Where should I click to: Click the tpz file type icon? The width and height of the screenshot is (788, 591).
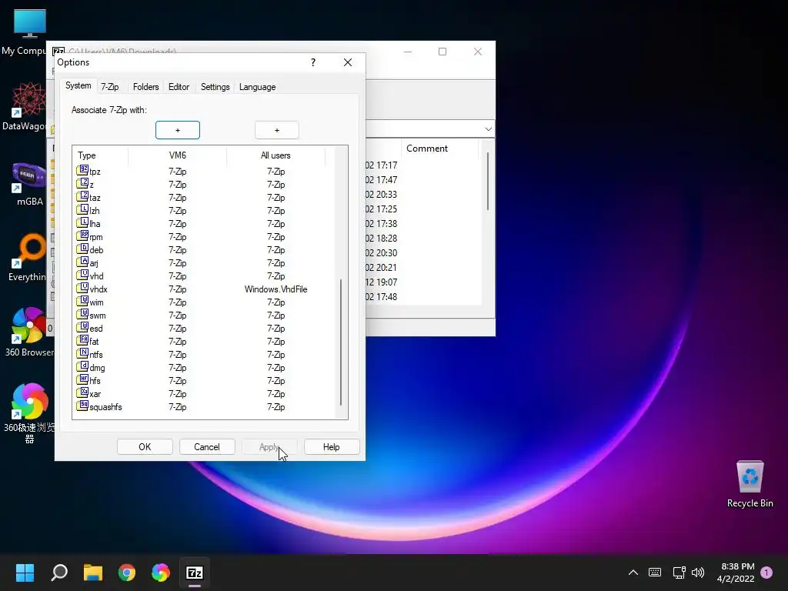(82, 170)
